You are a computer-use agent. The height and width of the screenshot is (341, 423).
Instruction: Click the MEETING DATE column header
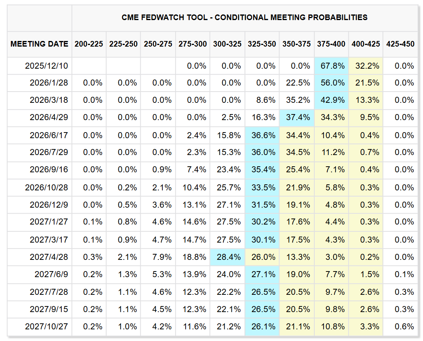coord(39,44)
